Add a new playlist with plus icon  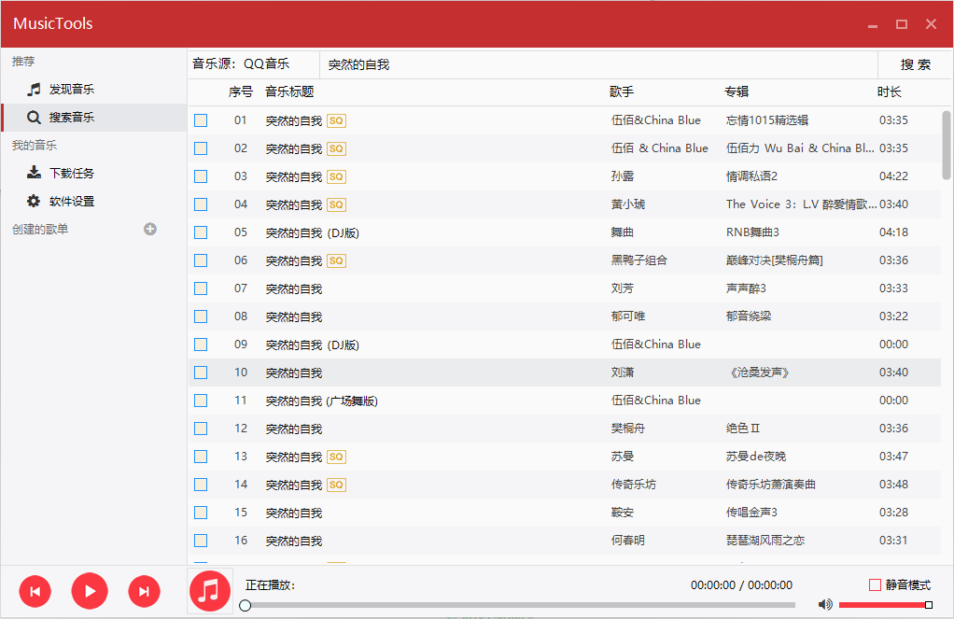click(x=150, y=229)
